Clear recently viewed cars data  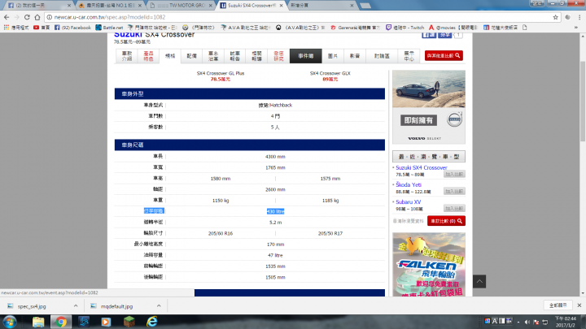pos(408,221)
